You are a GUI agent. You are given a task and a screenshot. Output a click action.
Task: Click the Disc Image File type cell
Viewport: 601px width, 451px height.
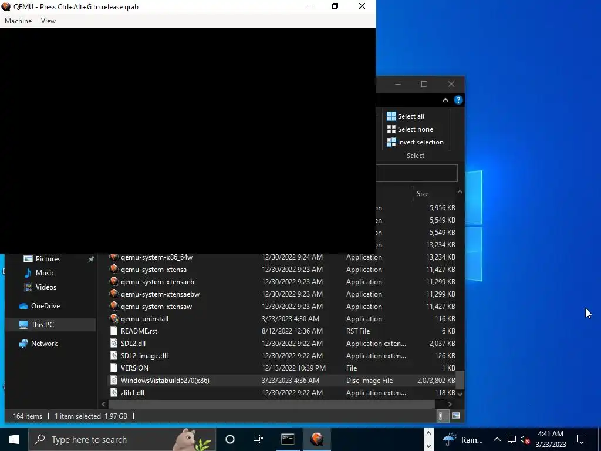click(x=370, y=381)
